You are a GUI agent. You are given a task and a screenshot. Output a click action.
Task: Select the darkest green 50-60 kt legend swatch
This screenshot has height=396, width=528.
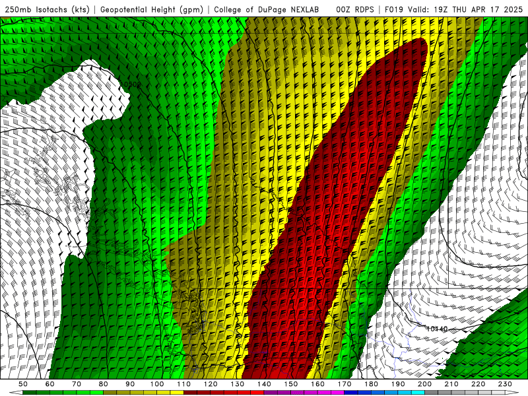pyautogui.click(x=30, y=392)
